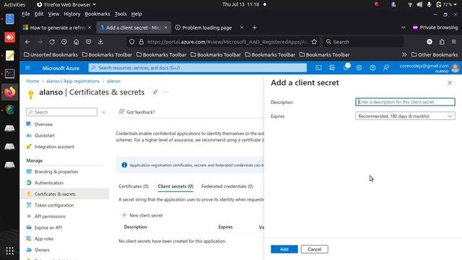
Task: Reload the current page in Firefox
Action: click(52, 42)
